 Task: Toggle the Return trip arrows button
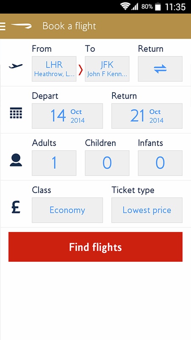(160, 69)
